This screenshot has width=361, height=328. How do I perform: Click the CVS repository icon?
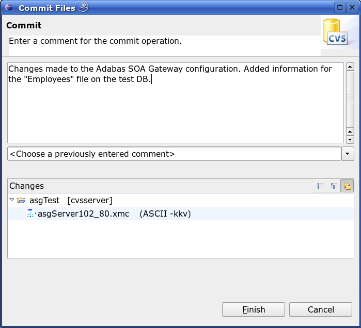pyautogui.click(x=335, y=32)
